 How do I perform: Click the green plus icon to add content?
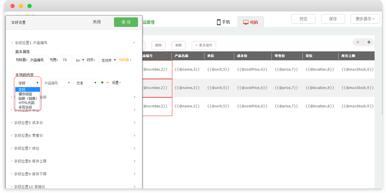[102, 82]
